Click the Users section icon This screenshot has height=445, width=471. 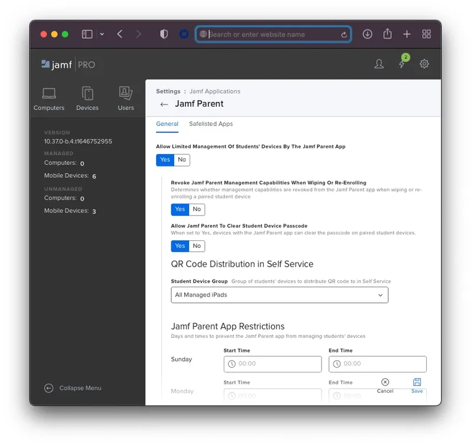[125, 93]
